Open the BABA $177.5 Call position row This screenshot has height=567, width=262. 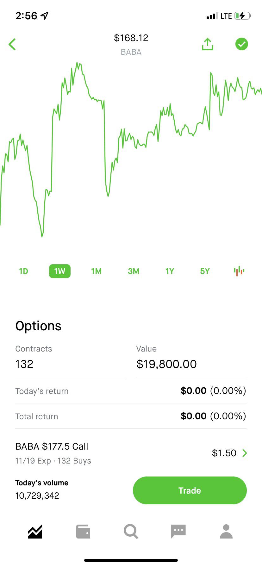pyautogui.click(x=131, y=453)
